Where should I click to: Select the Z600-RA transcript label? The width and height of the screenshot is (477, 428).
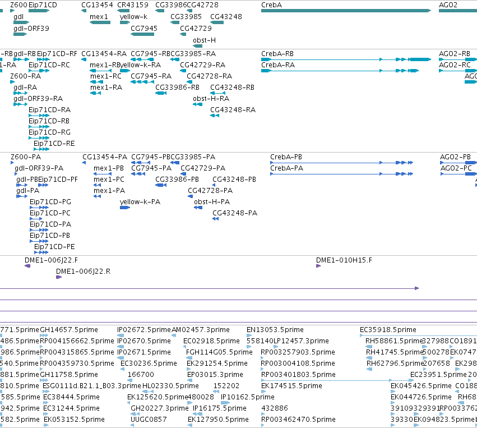[25, 76]
